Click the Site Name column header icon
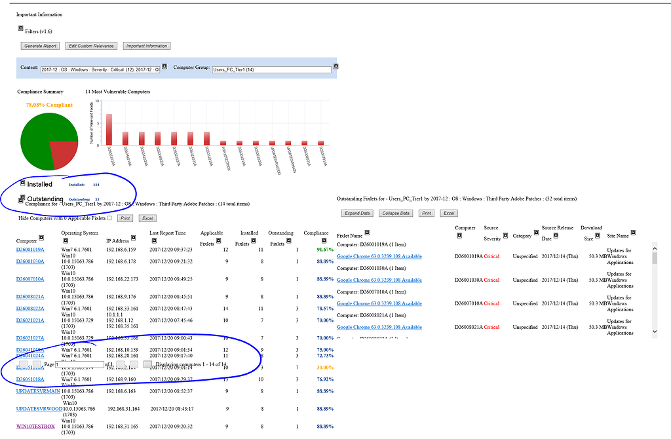Viewport: 671px width, 439px height. [x=633, y=232]
